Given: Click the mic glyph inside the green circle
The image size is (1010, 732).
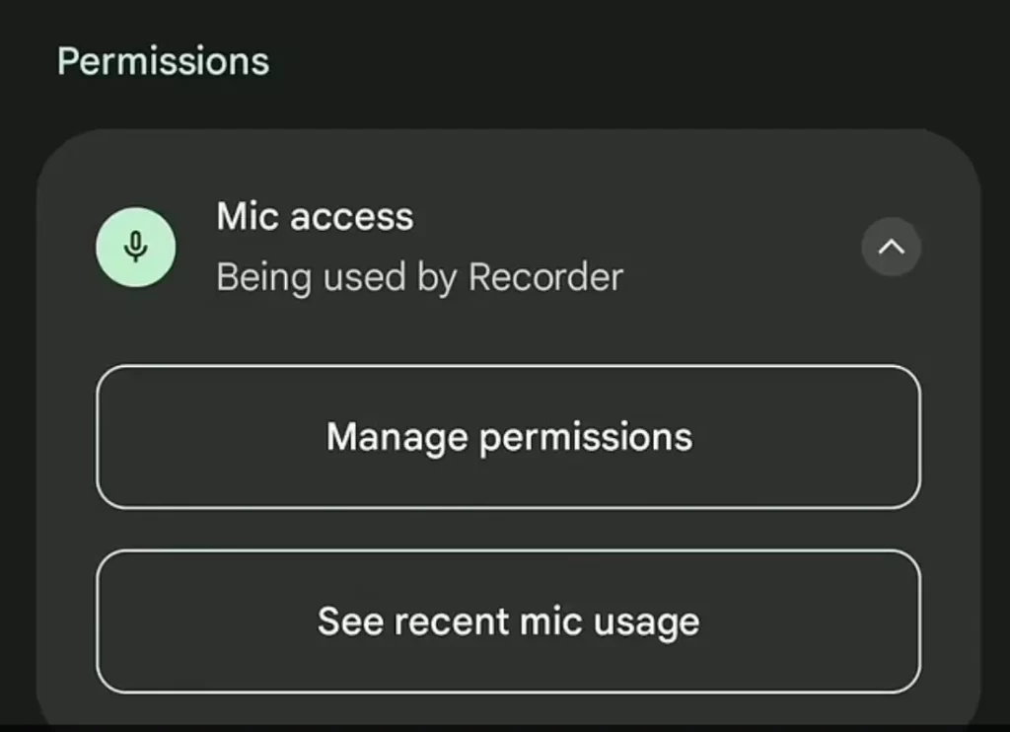Looking at the screenshot, I should pyautogui.click(x=136, y=248).
